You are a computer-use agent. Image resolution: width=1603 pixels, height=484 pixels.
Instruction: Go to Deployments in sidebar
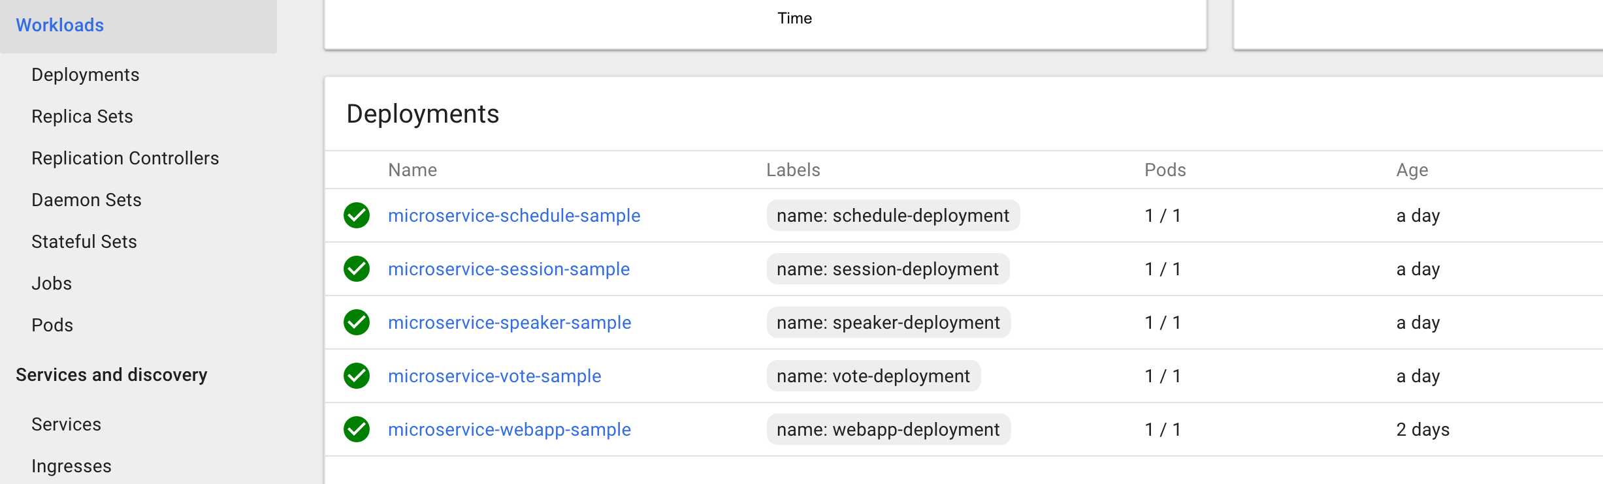(x=85, y=74)
